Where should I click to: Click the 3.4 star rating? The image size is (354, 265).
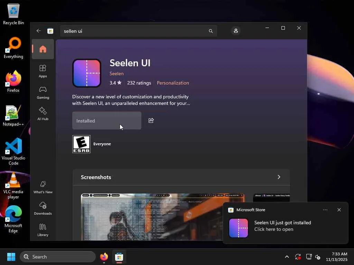point(115,83)
